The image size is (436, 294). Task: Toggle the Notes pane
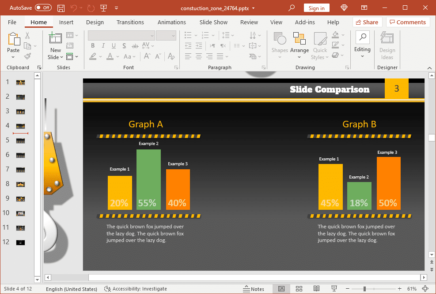(x=254, y=289)
